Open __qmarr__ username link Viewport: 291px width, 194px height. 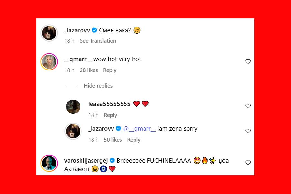click(78, 59)
